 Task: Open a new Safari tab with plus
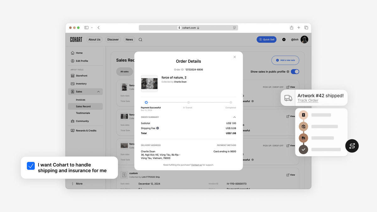click(299, 28)
